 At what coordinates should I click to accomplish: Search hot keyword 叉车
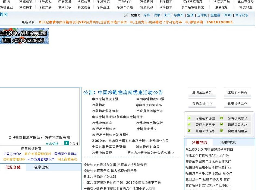point(167,15)
